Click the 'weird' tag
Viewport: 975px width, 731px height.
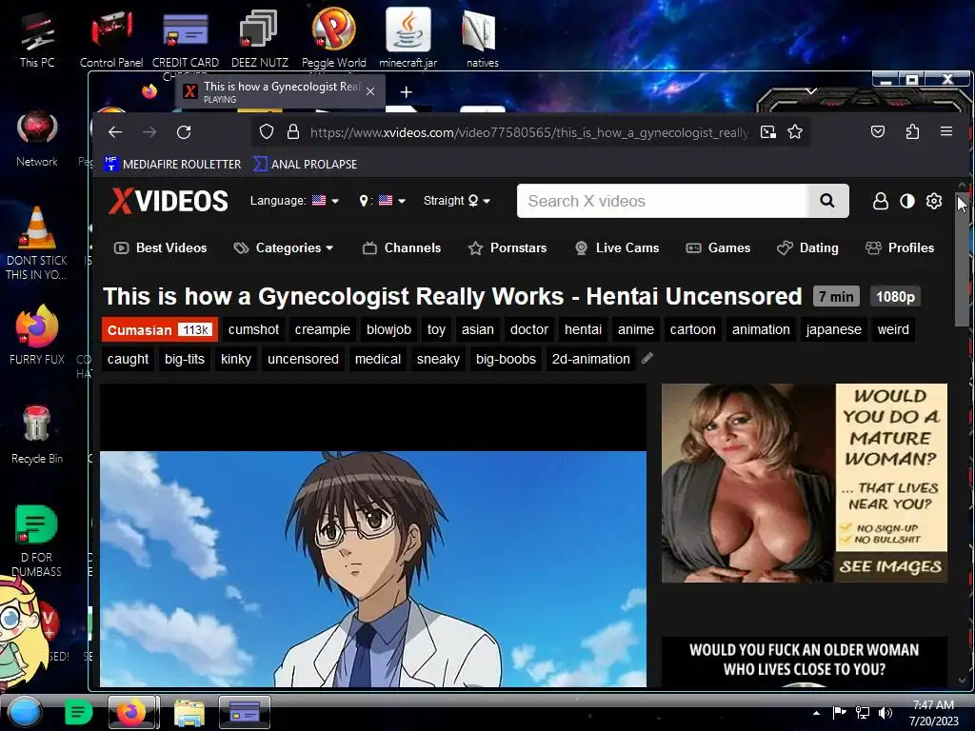coord(893,329)
